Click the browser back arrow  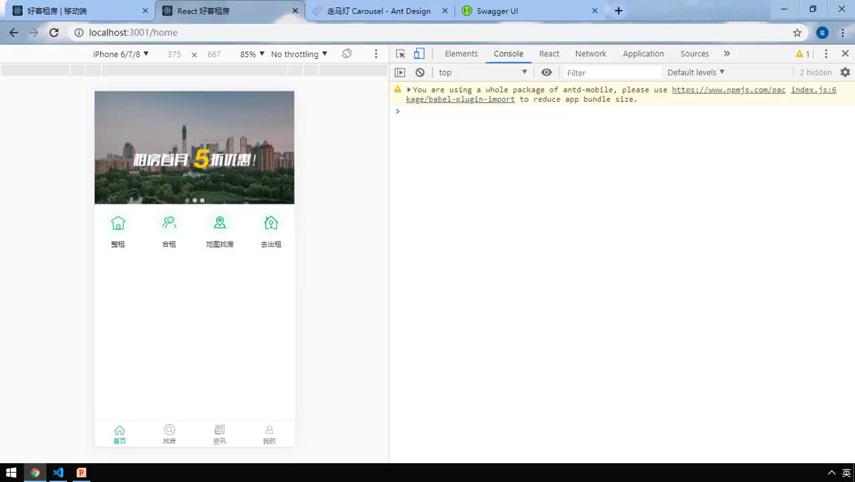tap(13, 33)
